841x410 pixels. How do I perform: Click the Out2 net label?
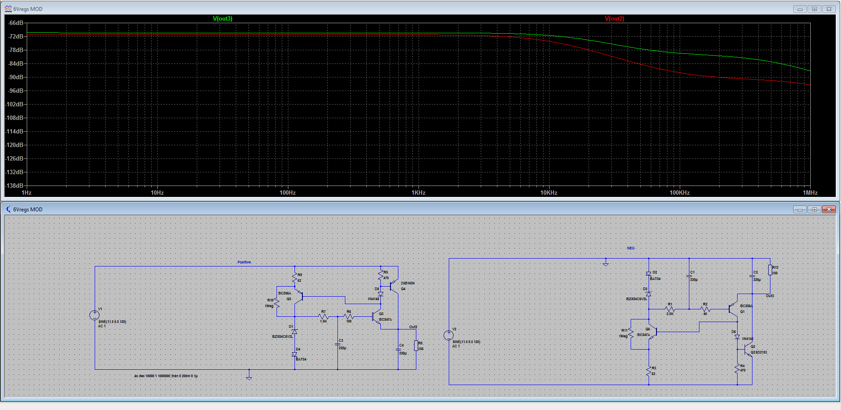click(413, 327)
